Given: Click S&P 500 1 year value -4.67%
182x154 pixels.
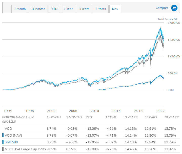Looking at the screenshot, I should [111, 142].
